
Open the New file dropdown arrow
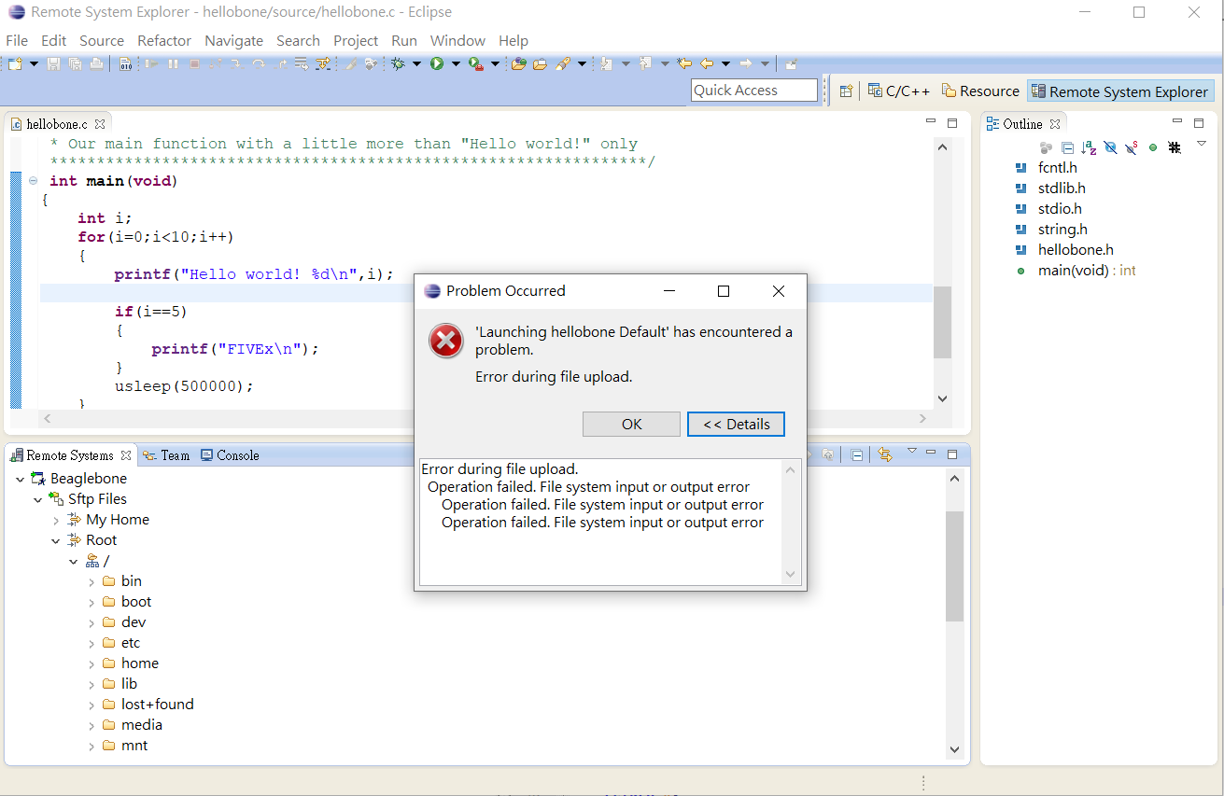(34, 63)
